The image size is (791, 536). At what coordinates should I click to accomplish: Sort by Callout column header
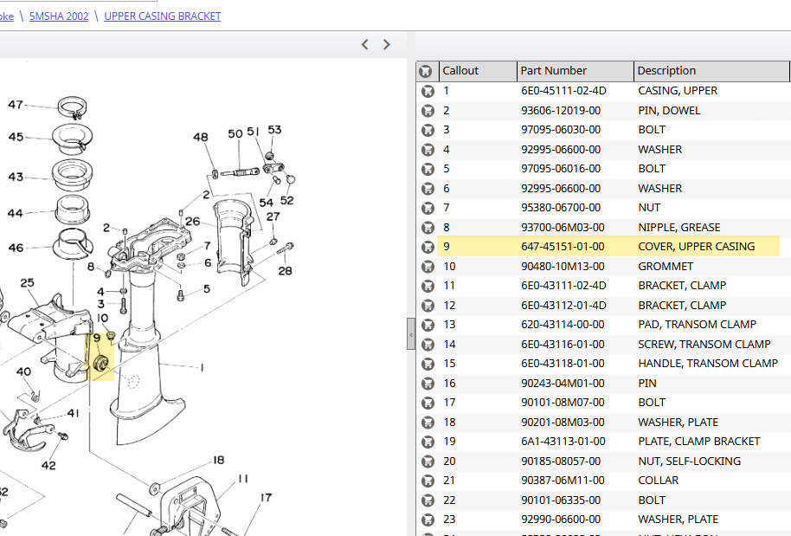click(x=478, y=71)
